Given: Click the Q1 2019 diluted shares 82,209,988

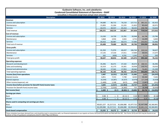Looking at the screenshot, I should tap(102, 107).
